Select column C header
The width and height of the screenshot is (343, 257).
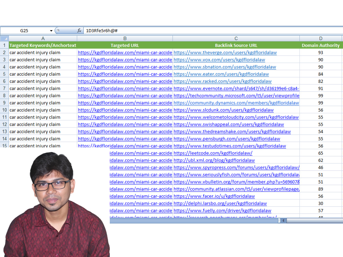[x=236, y=38]
